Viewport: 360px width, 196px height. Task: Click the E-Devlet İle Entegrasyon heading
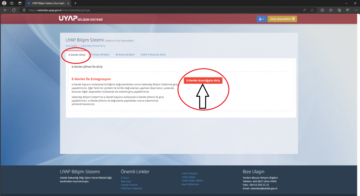(91, 79)
